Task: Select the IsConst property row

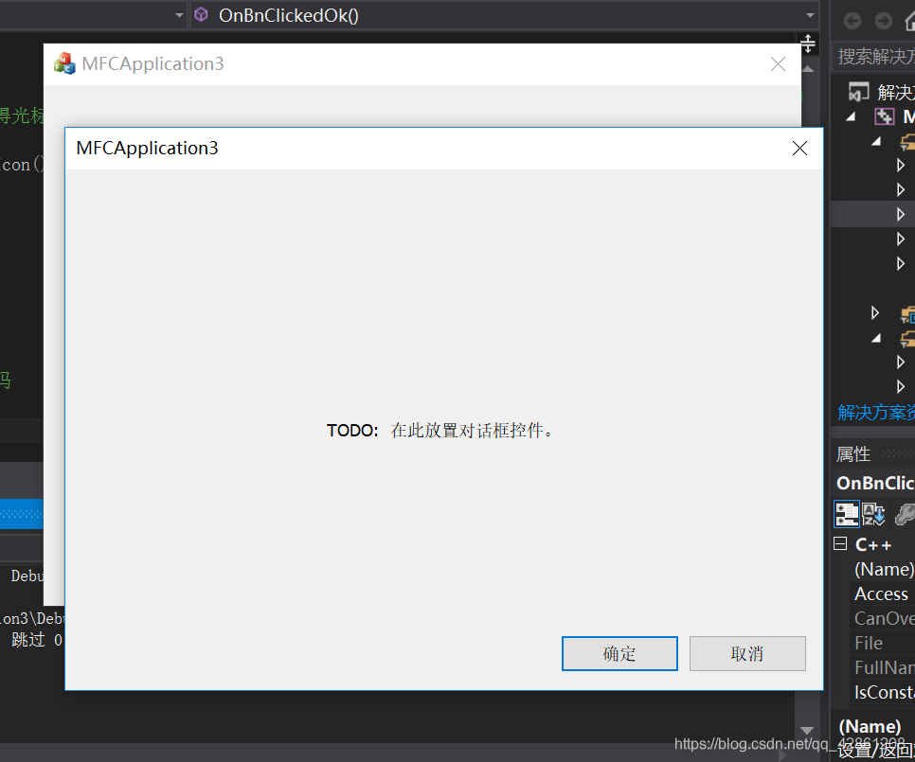Action: 883,692
